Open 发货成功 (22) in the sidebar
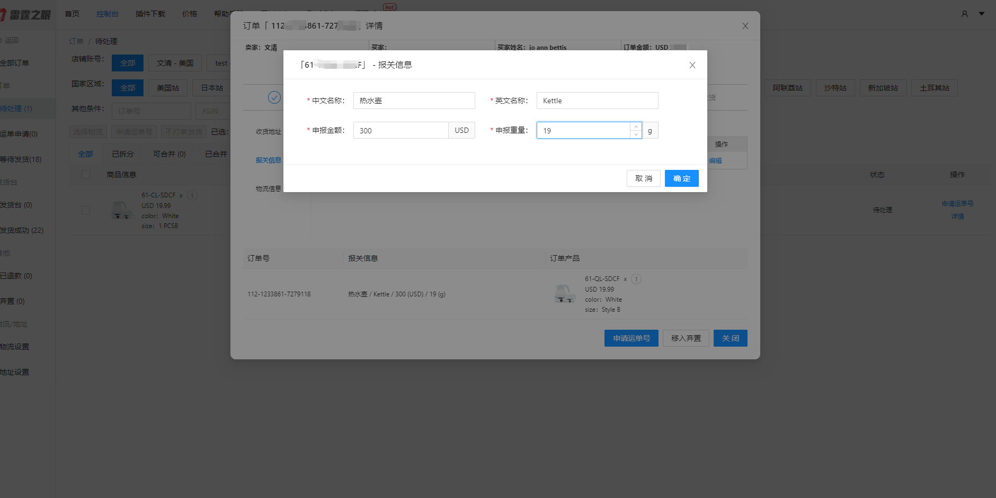The image size is (996, 498). 21,230
